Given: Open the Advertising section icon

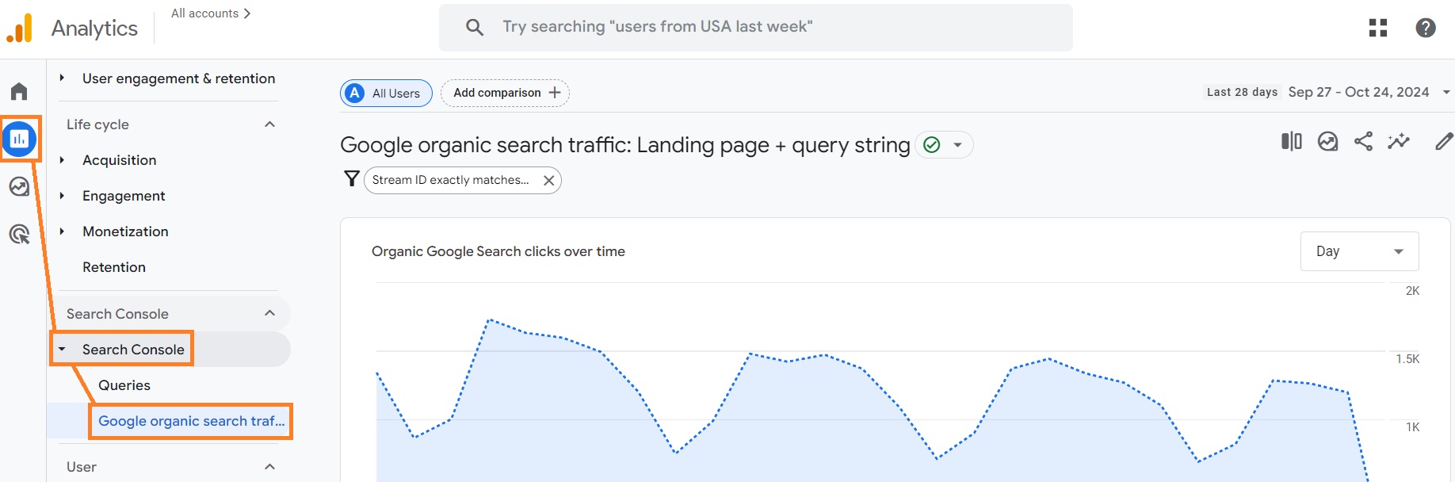Looking at the screenshot, I should point(19,234).
